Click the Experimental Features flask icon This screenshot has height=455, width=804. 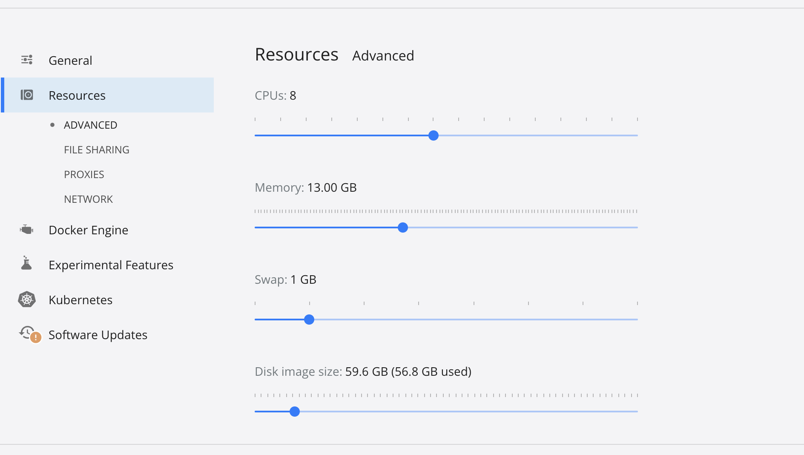click(x=26, y=263)
